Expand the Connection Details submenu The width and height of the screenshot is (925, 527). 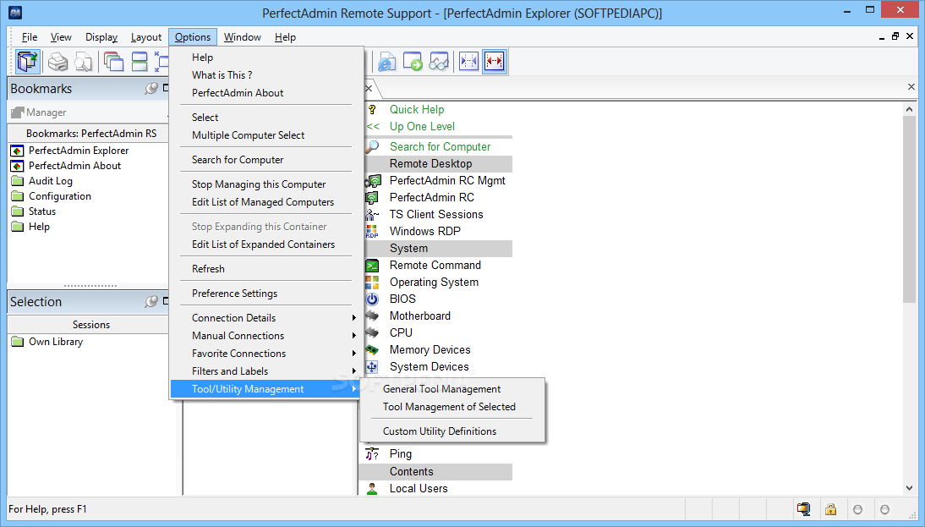[265, 317]
